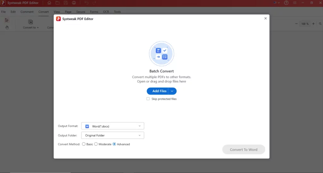The image size is (323, 173).
Task: Open the Help question mark icon
Action: click(x=286, y=3)
